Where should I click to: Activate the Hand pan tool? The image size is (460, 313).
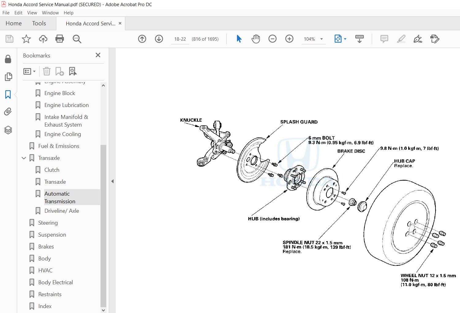tap(256, 39)
